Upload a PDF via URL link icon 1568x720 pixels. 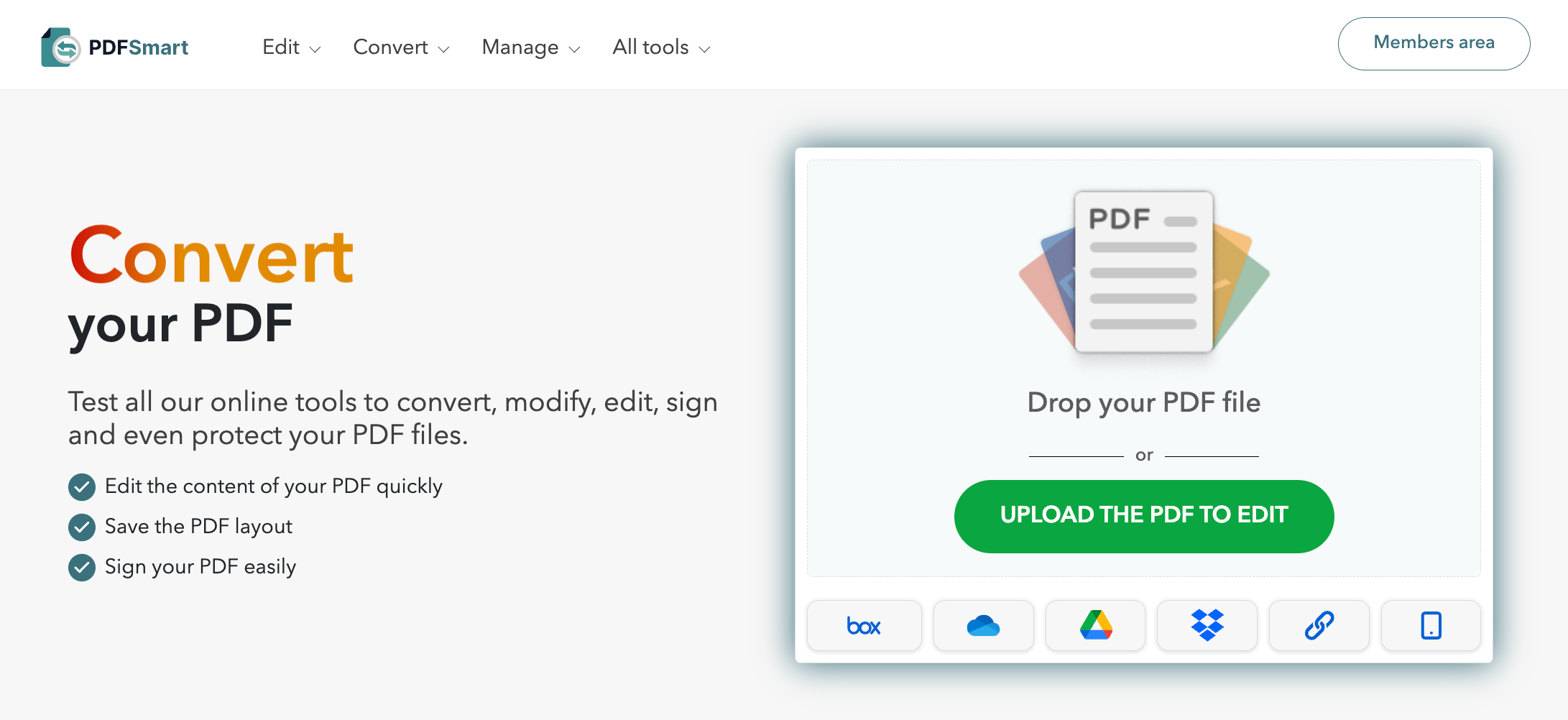pos(1319,626)
